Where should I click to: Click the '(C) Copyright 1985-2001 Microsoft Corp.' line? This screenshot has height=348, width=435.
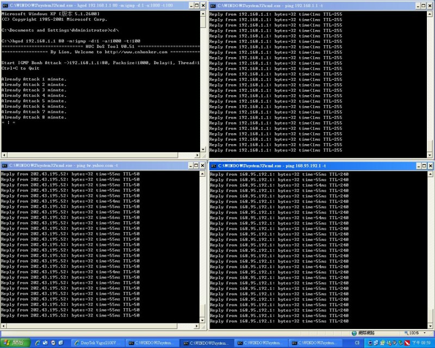tap(54, 20)
